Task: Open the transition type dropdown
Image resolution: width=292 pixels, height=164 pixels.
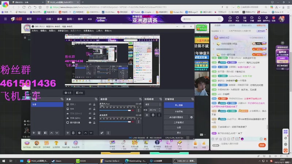Action: 153,105
